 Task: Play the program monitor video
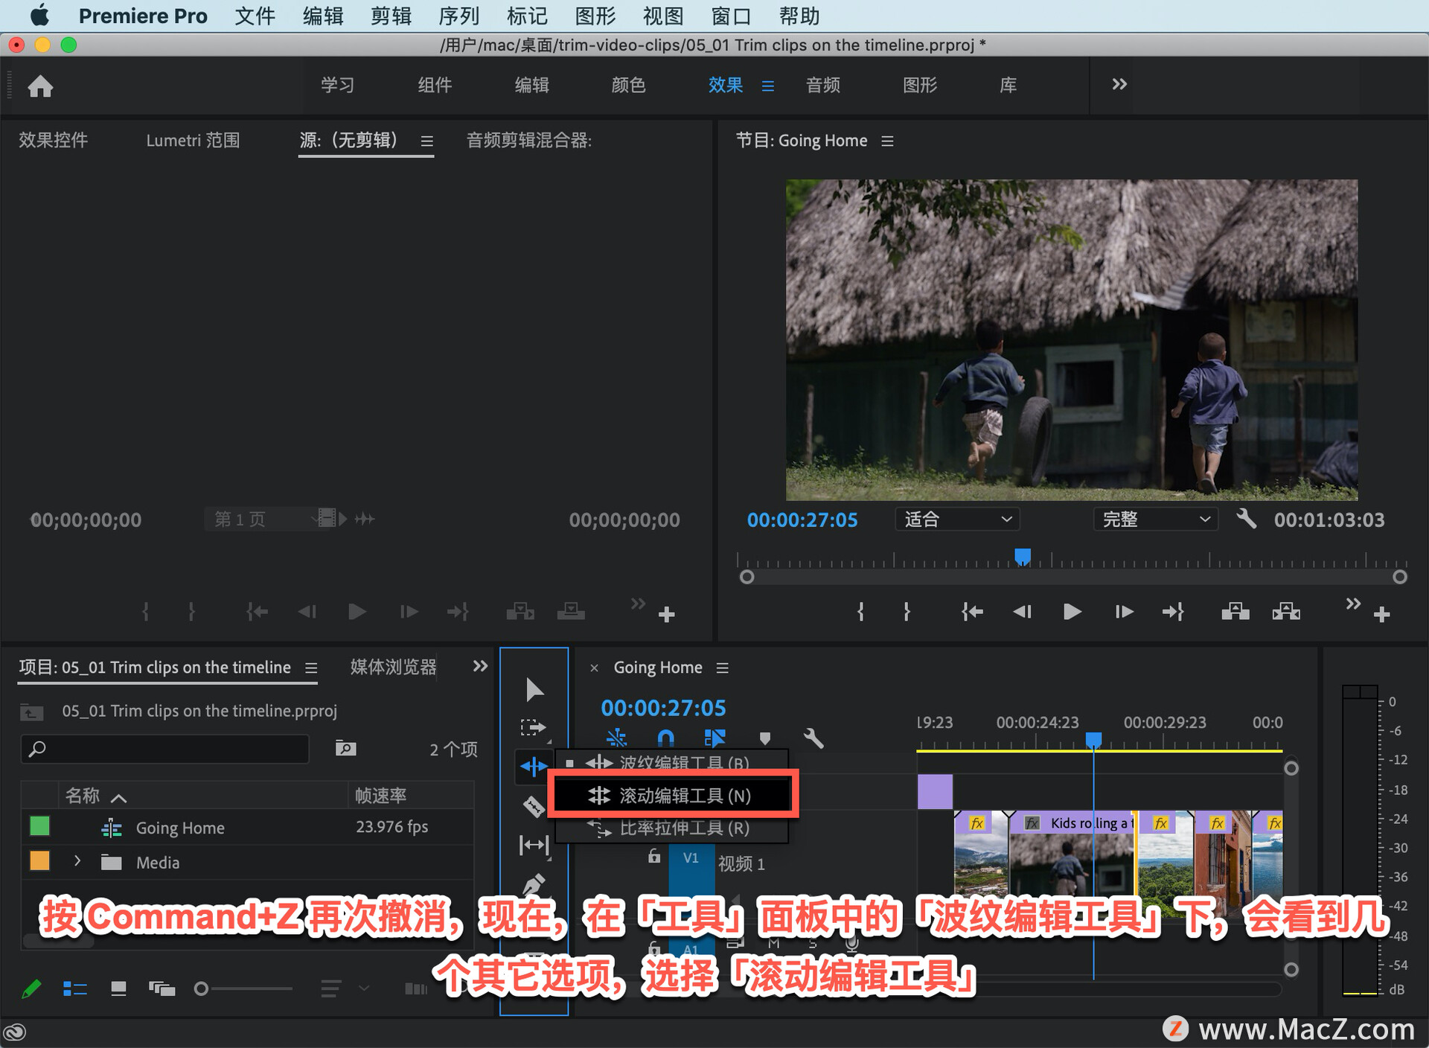tap(1072, 612)
